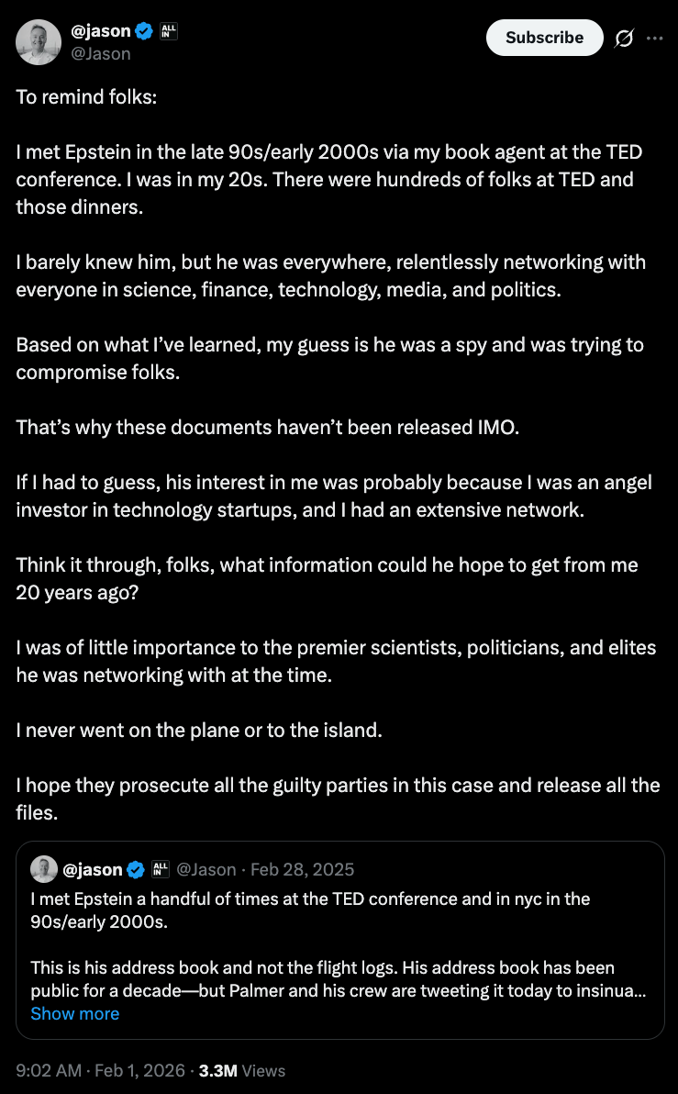
Task: Click the gray @Jason handle under the display name
Action: (101, 53)
